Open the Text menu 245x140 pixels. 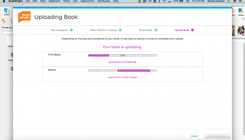coord(75,1)
